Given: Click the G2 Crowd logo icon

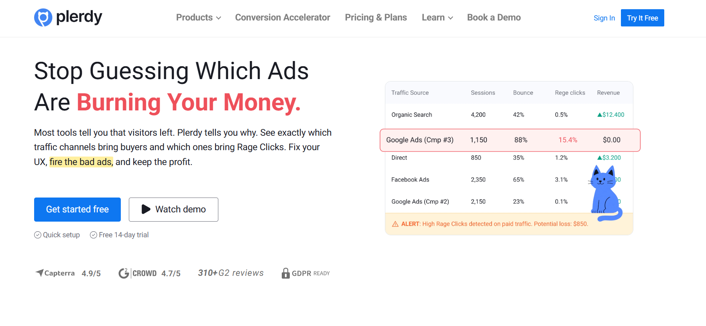Looking at the screenshot, I should 124,273.
